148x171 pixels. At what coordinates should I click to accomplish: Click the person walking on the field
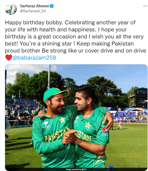pos(120,123)
